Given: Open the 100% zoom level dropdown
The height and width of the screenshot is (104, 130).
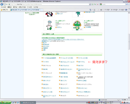Looking at the screenshot, I should (125, 100).
